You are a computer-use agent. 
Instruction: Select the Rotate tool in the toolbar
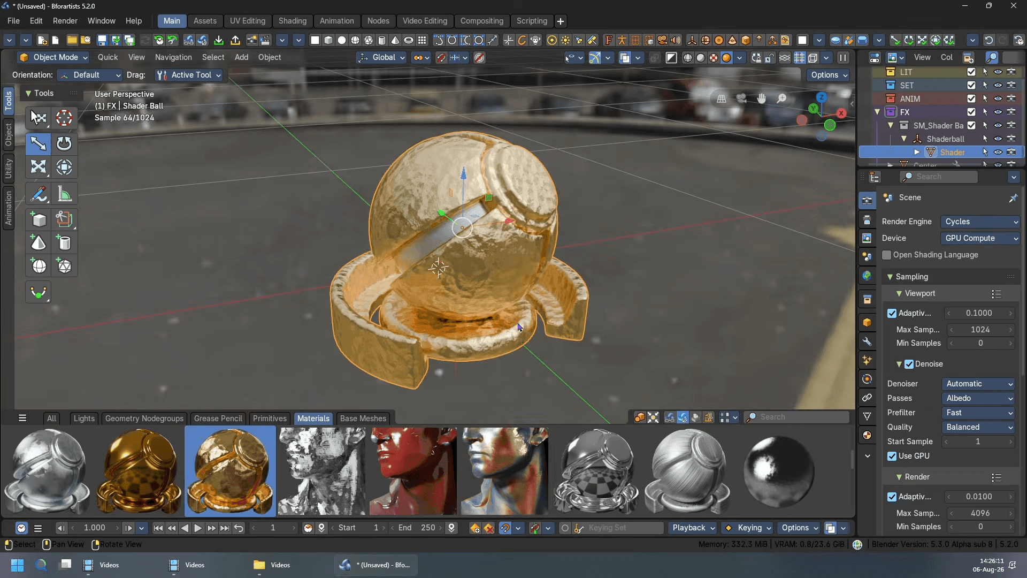click(x=64, y=143)
